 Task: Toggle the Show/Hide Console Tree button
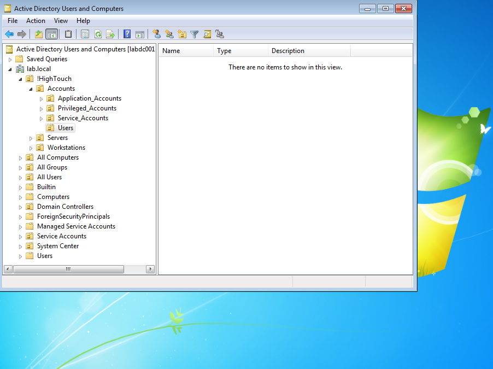click(52, 34)
